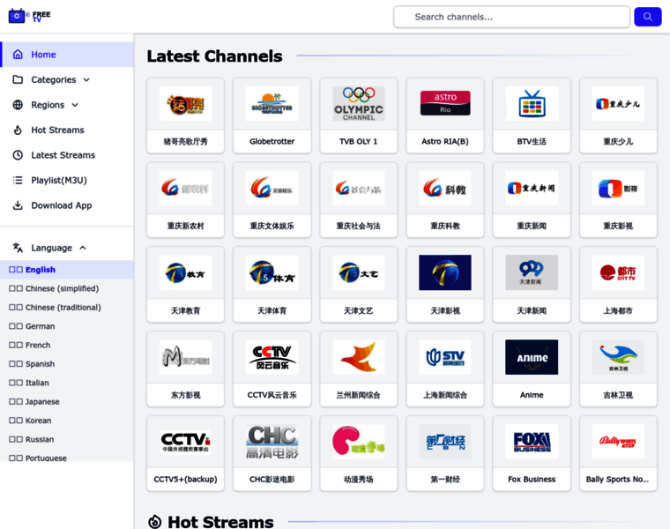Go to Home in sidebar
This screenshot has height=529, width=670.
tap(67, 55)
